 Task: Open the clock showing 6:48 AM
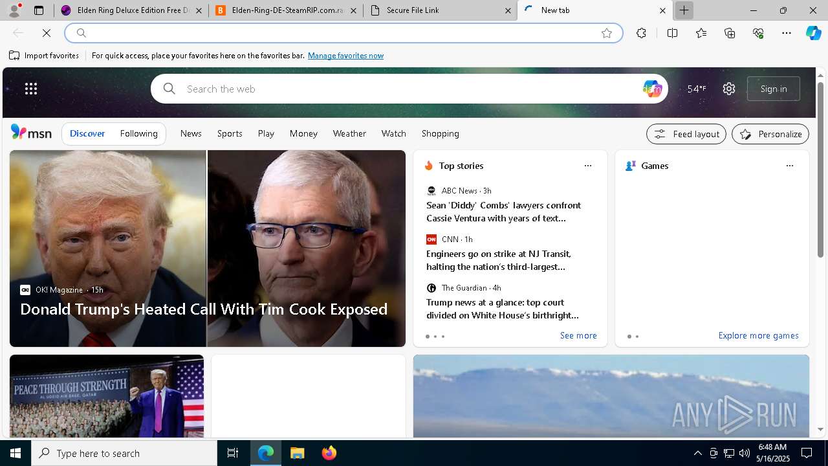pyautogui.click(x=772, y=453)
